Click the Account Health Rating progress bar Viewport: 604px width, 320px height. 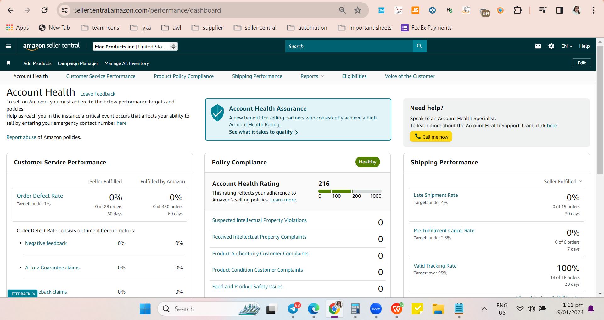point(350,191)
